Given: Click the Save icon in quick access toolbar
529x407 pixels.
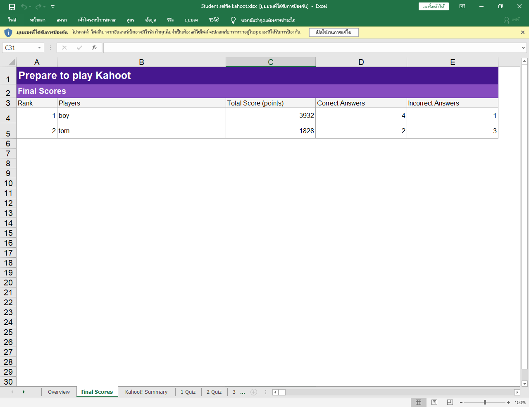Looking at the screenshot, I should pyautogui.click(x=12, y=7).
